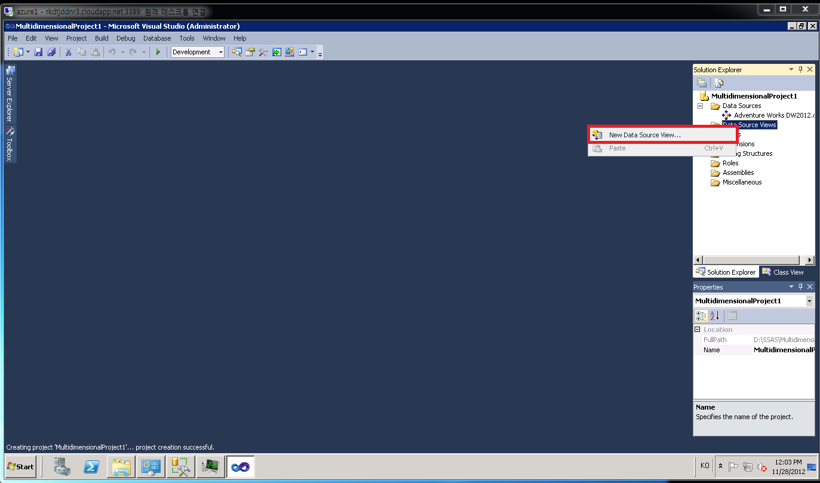This screenshot has width=820, height=483.
Task: Switch to the Solution Explorer tab
Action: coord(726,272)
